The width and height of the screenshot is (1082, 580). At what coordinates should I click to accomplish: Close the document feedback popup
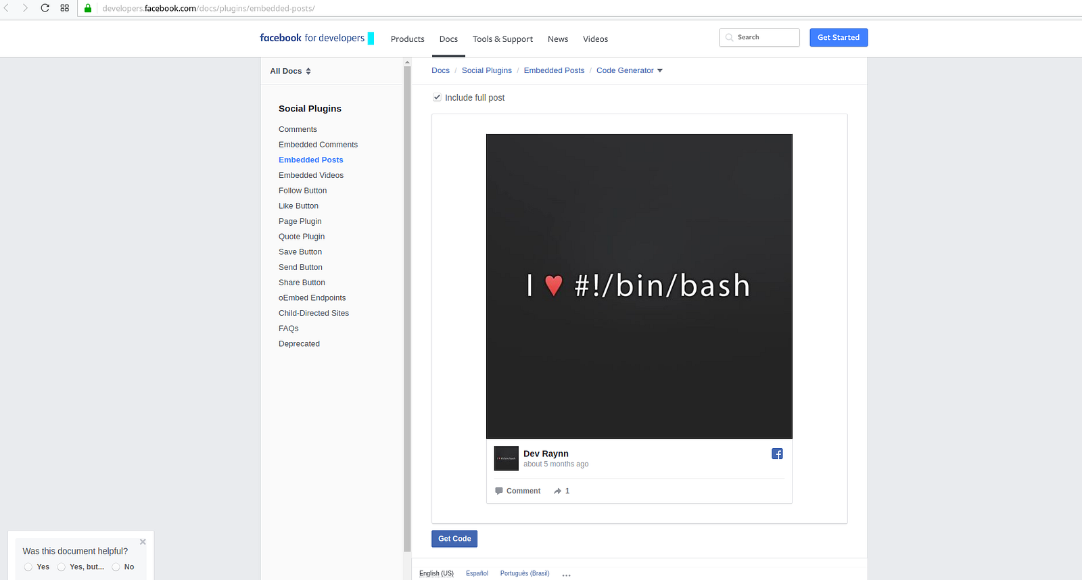143,541
